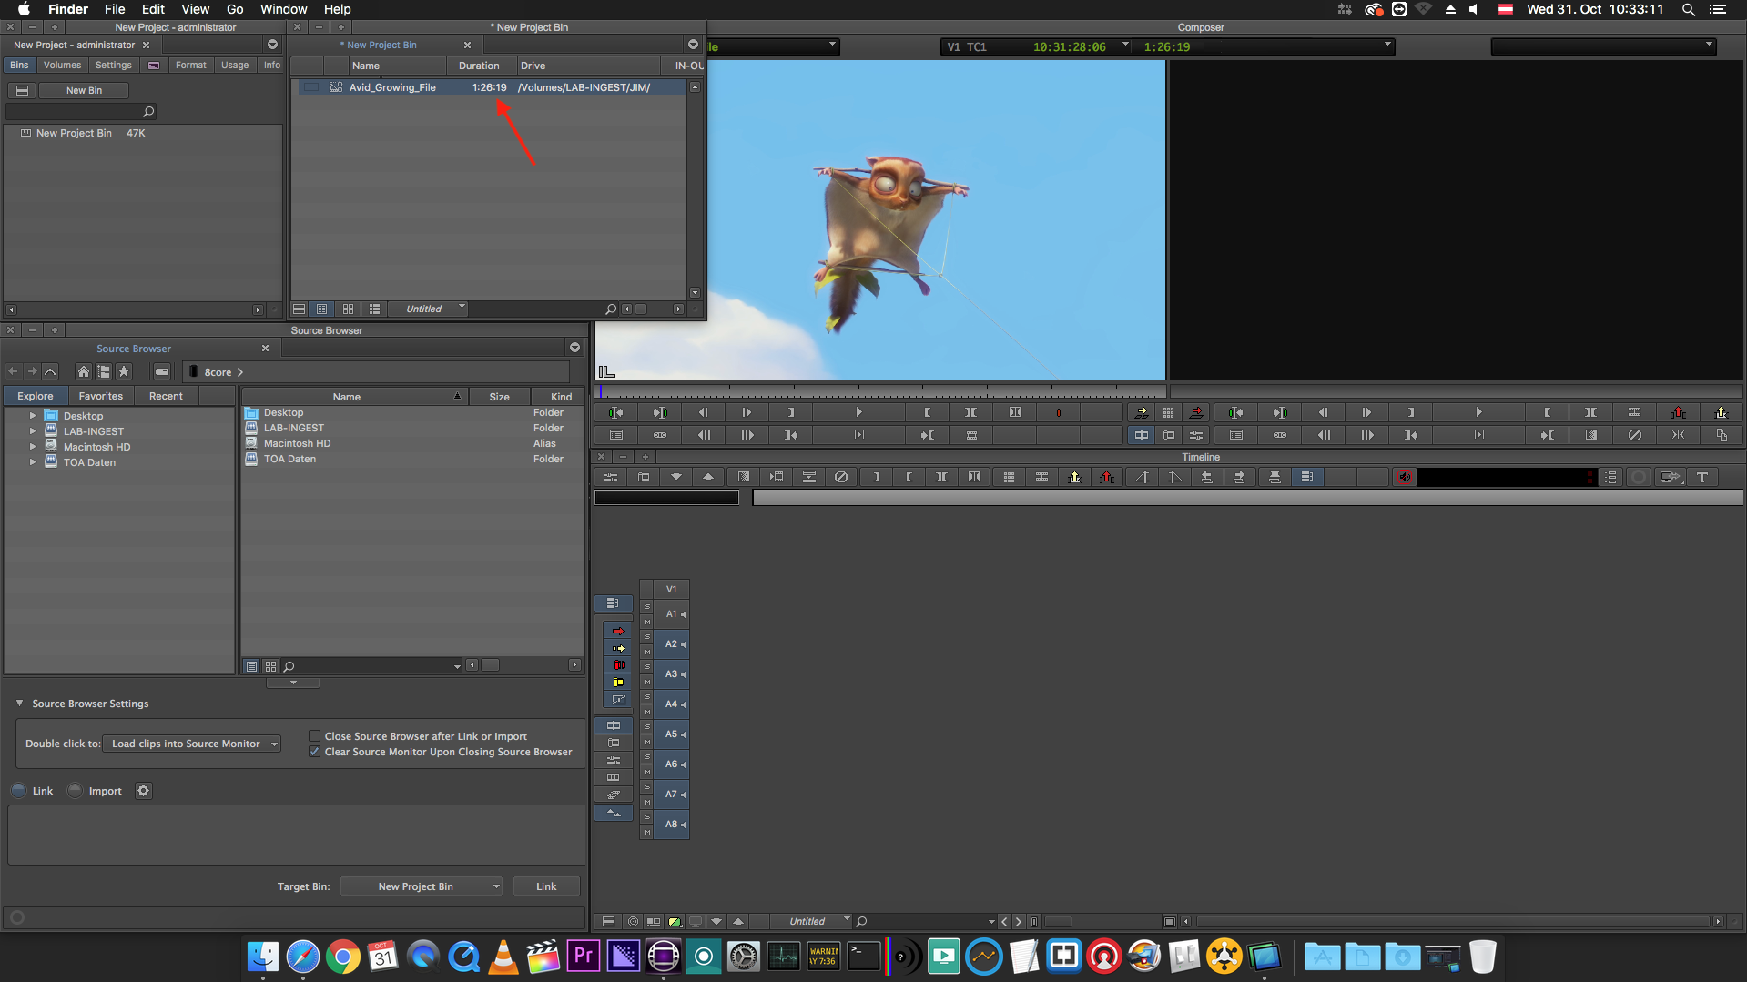Expand the LAB-INGEST volume in tree
Screen dimensions: 1747x982
[33, 431]
